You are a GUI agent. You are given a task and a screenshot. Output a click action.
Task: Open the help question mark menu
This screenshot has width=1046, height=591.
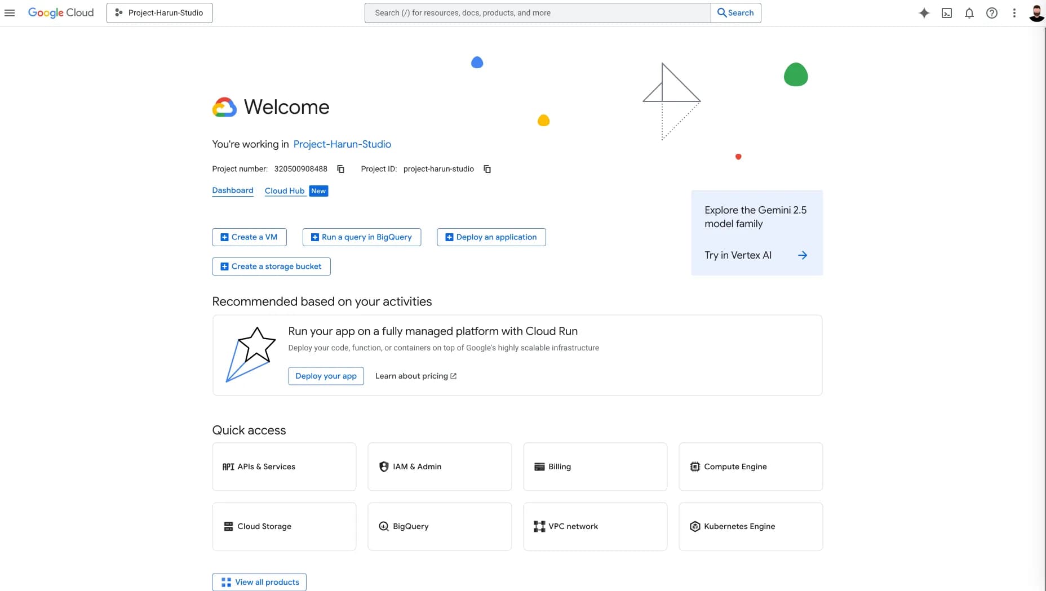(x=992, y=13)
